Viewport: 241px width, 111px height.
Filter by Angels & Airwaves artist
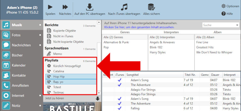click(x=162, y=42)
